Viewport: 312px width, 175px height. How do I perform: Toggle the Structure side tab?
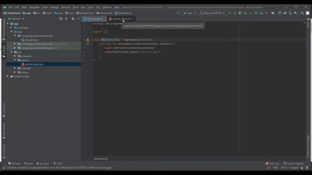[x=4, y=151]
